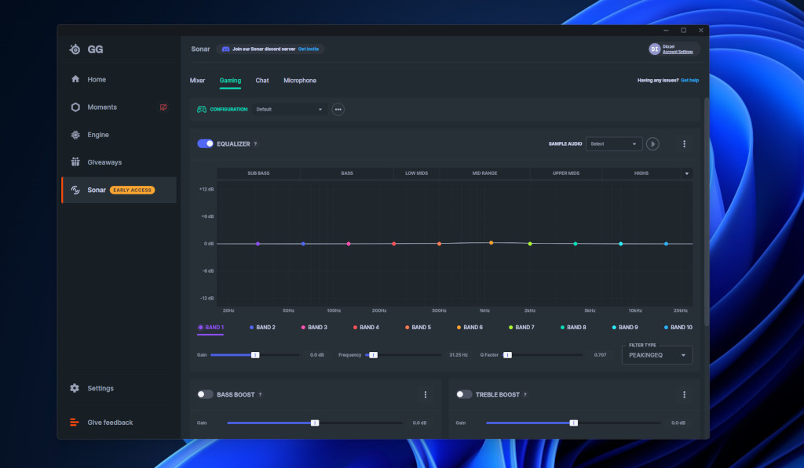Select the blue Band 10 point on graph

(666, 244)
